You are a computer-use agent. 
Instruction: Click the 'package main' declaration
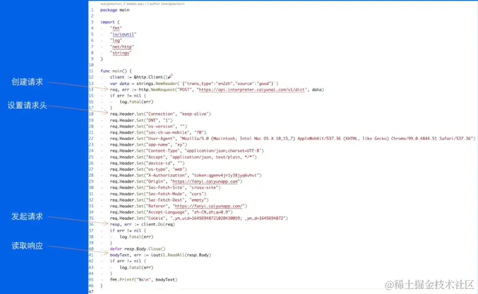click(115, 10)
